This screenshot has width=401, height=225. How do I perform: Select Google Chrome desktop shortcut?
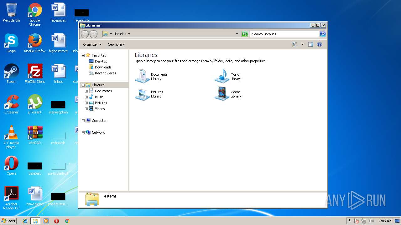pos(35,14)
